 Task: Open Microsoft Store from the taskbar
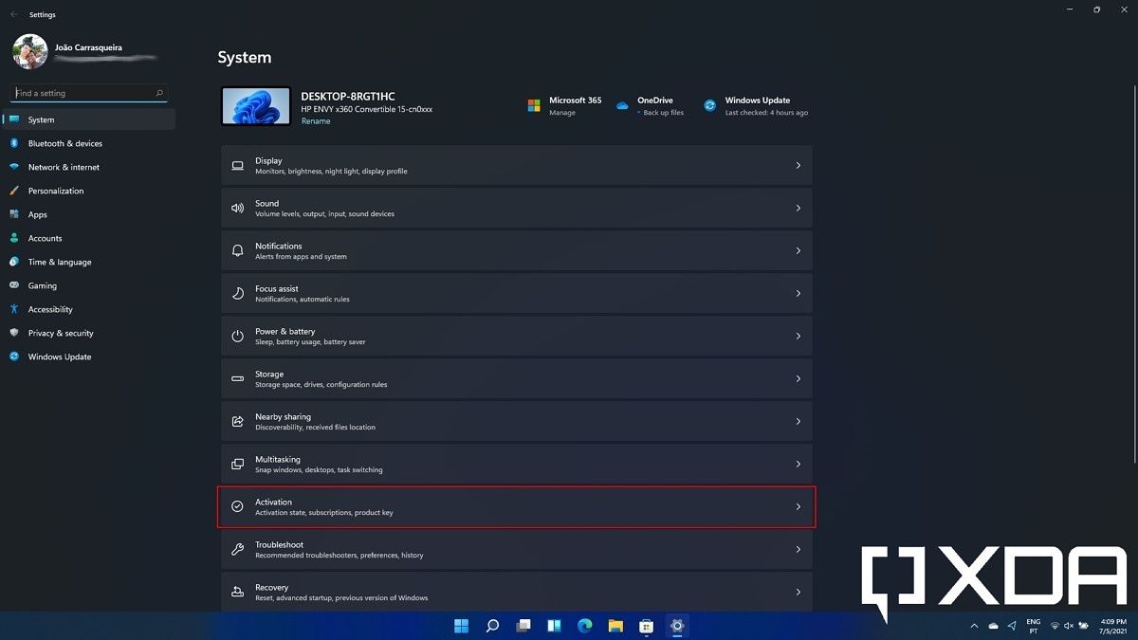pyautogui.click(x=646, y=626)
